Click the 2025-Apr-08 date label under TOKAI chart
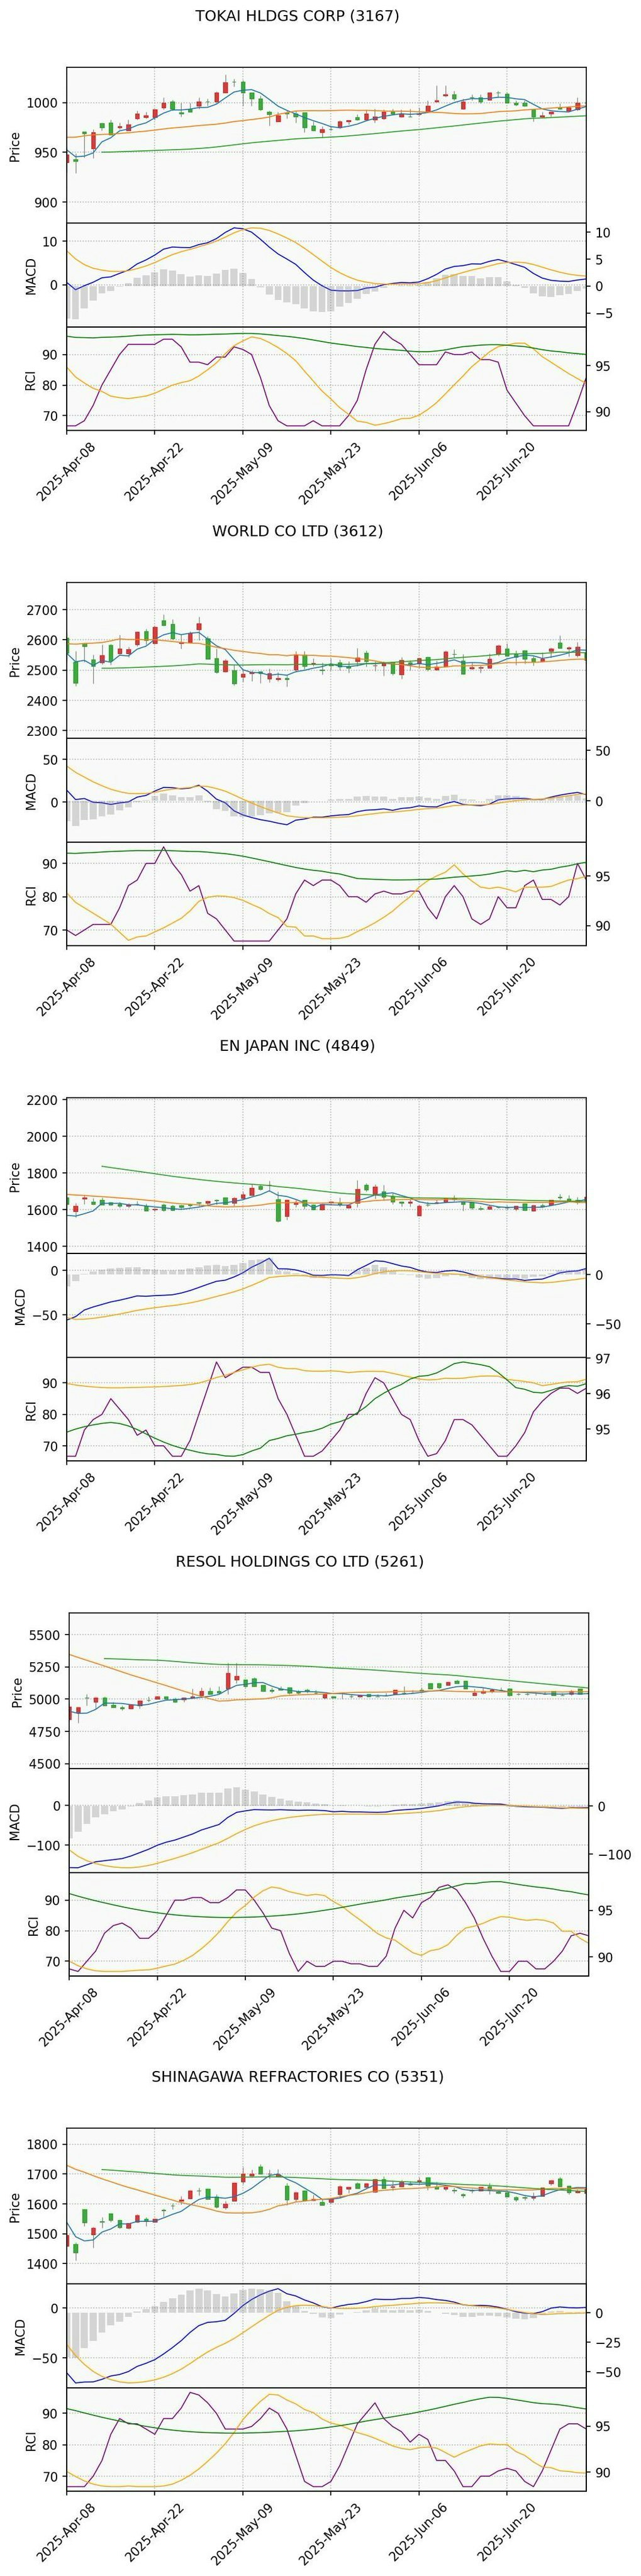The image size is (641, 2576). 67,470
